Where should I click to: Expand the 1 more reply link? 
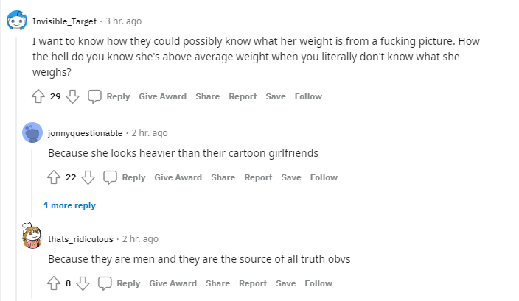click(x=69, y=205)
